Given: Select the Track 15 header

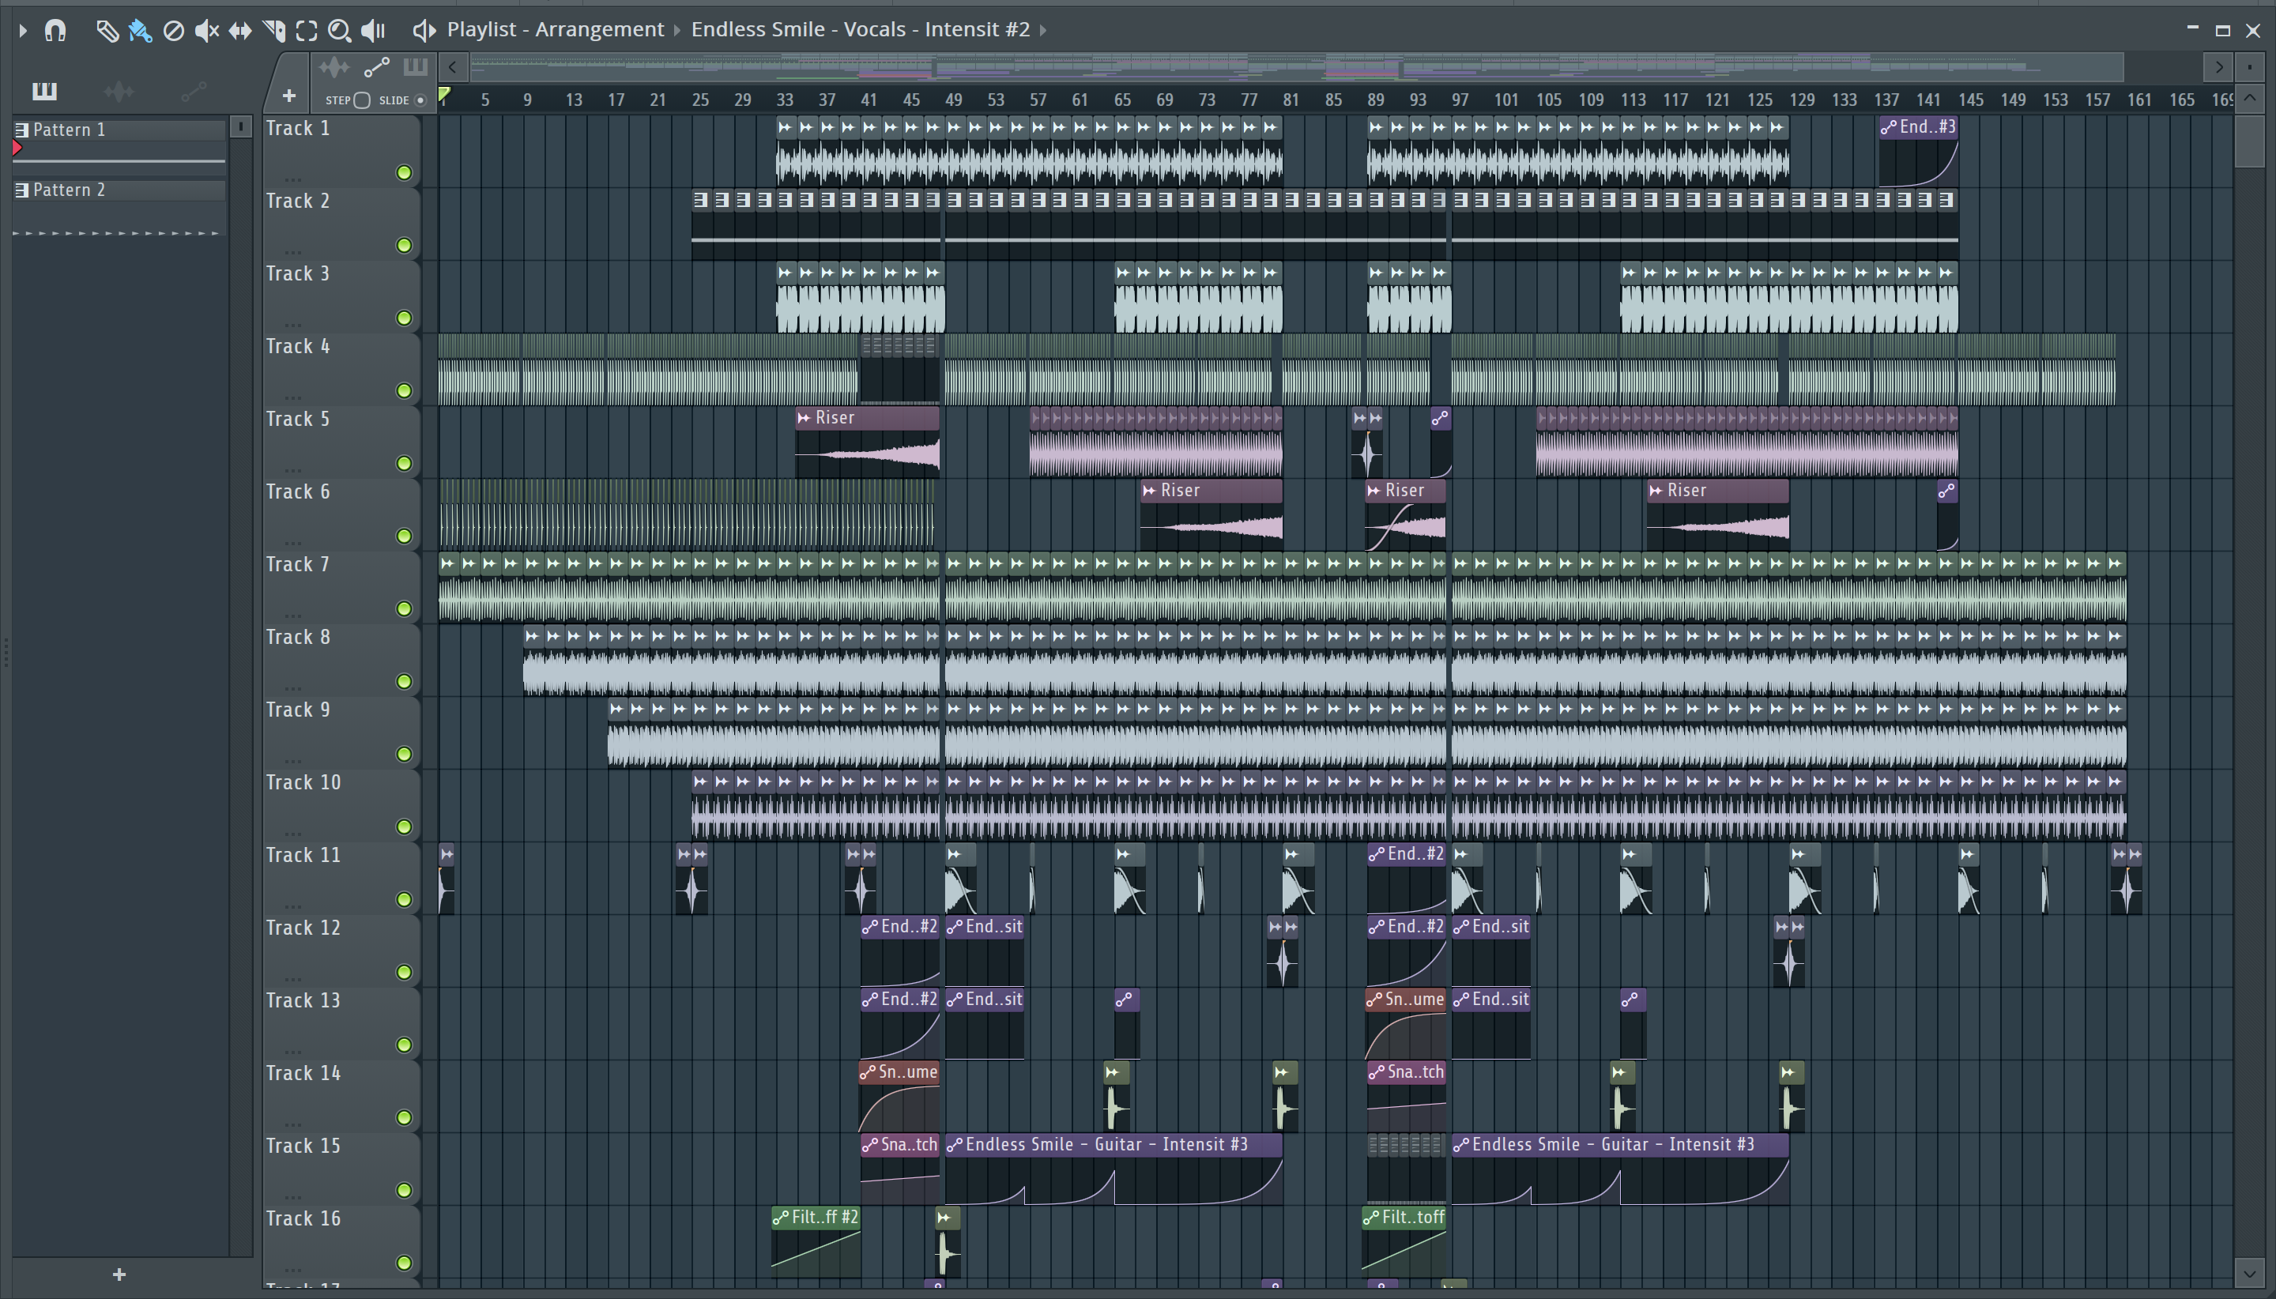Looking at the screenshot, I should click(341, 1168).
